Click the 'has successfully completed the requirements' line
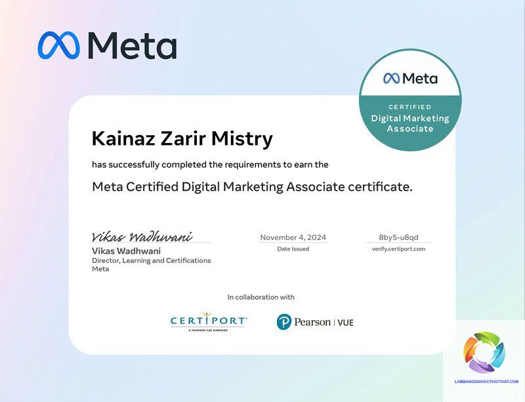This screenshot has width=525, height=402. pos(210,165)
